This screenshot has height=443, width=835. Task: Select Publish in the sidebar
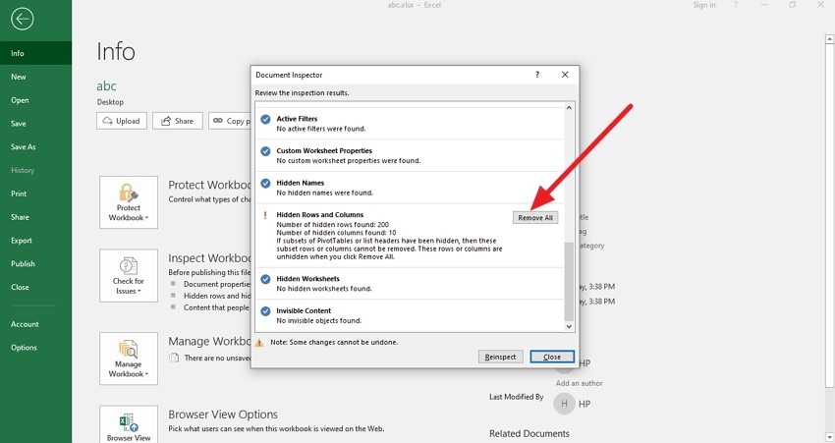pos(35,263)
